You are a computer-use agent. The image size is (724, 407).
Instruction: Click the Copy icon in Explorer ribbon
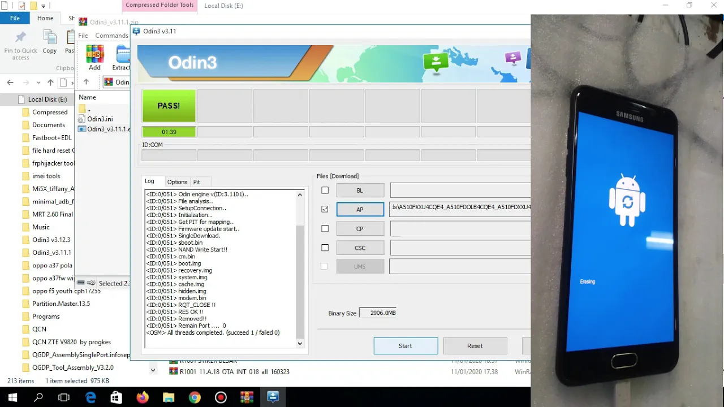coord(50,38)
